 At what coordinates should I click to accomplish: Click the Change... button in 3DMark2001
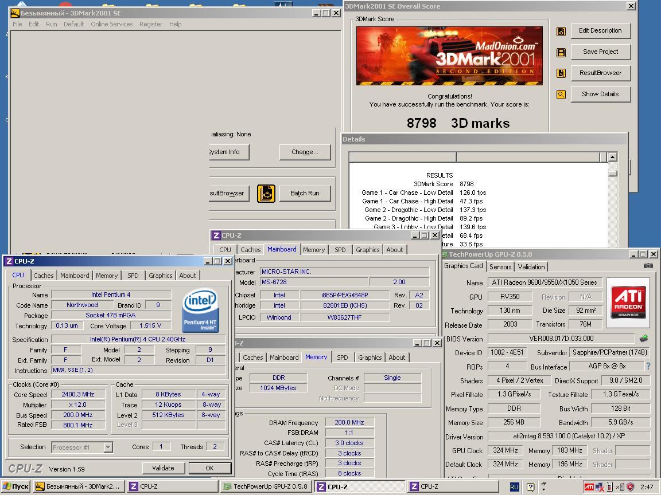point(305,152)
